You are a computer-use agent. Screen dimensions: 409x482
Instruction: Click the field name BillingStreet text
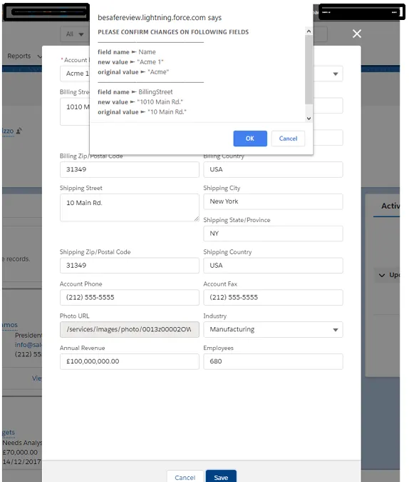(x=155, y=92)
